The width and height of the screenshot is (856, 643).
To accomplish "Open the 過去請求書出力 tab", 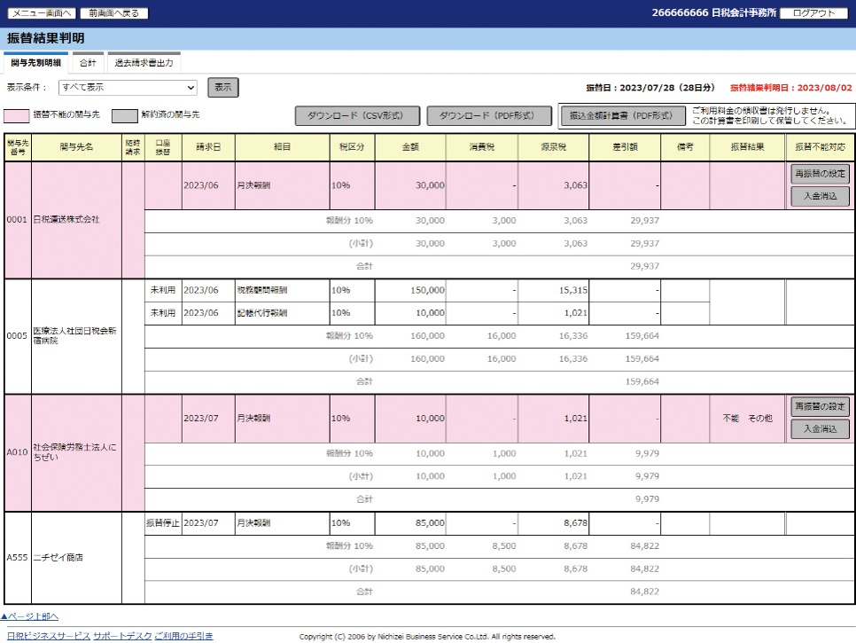I will click(143, 63).
